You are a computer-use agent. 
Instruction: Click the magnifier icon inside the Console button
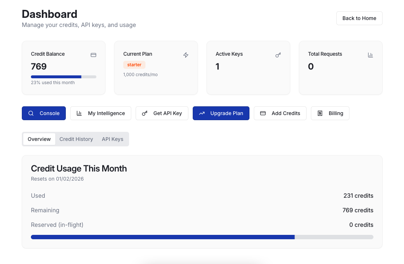[x=31, y=113]
